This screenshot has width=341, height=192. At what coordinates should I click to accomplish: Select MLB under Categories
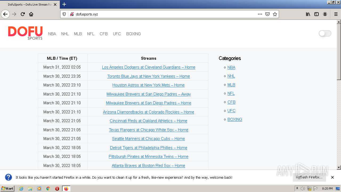coord(231,85)
